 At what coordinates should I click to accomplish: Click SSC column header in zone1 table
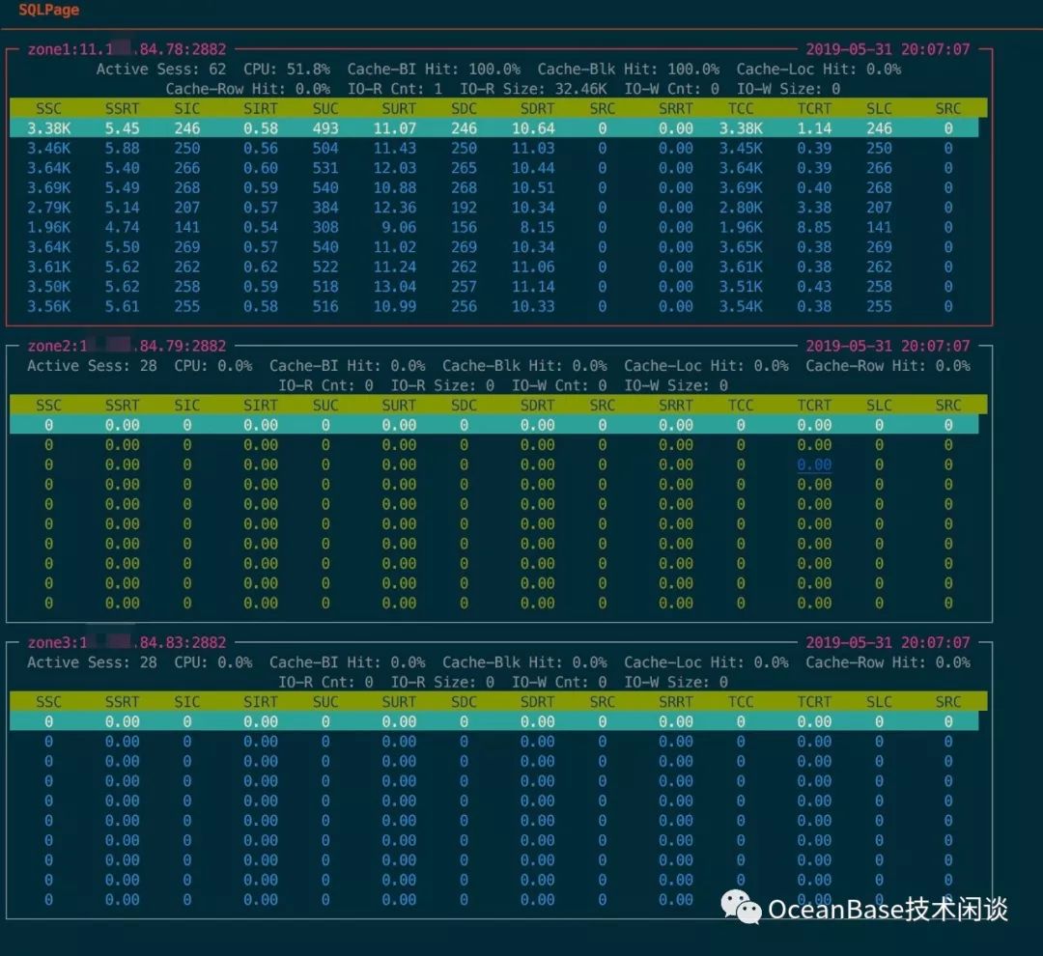[x=48, y=108]
